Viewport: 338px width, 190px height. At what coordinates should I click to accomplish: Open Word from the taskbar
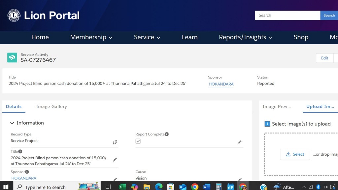207,187
